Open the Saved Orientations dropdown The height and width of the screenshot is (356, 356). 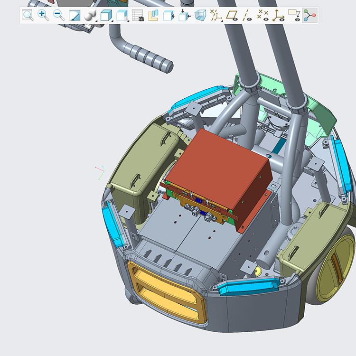click(122, 16)
